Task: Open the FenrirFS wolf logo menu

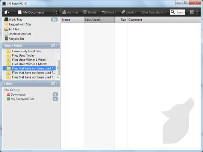Action: click(7, 12)
